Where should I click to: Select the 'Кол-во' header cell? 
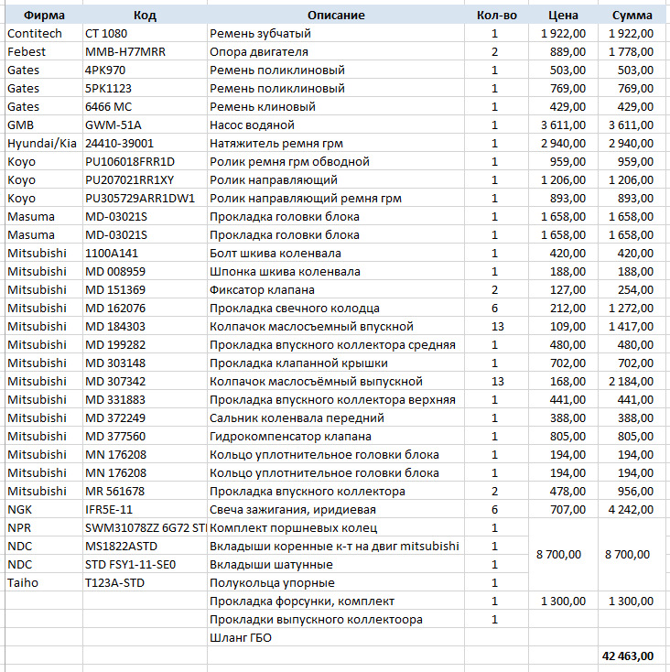point(496,15)
